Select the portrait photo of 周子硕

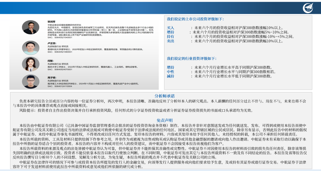tap(31, 81)
